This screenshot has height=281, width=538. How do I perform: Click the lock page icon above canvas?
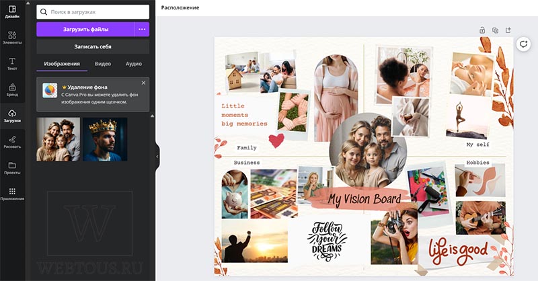482,30
